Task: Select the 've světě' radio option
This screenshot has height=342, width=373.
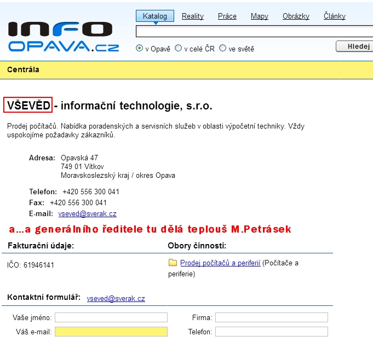Action: pyautogui.click(x=222, y=48)
